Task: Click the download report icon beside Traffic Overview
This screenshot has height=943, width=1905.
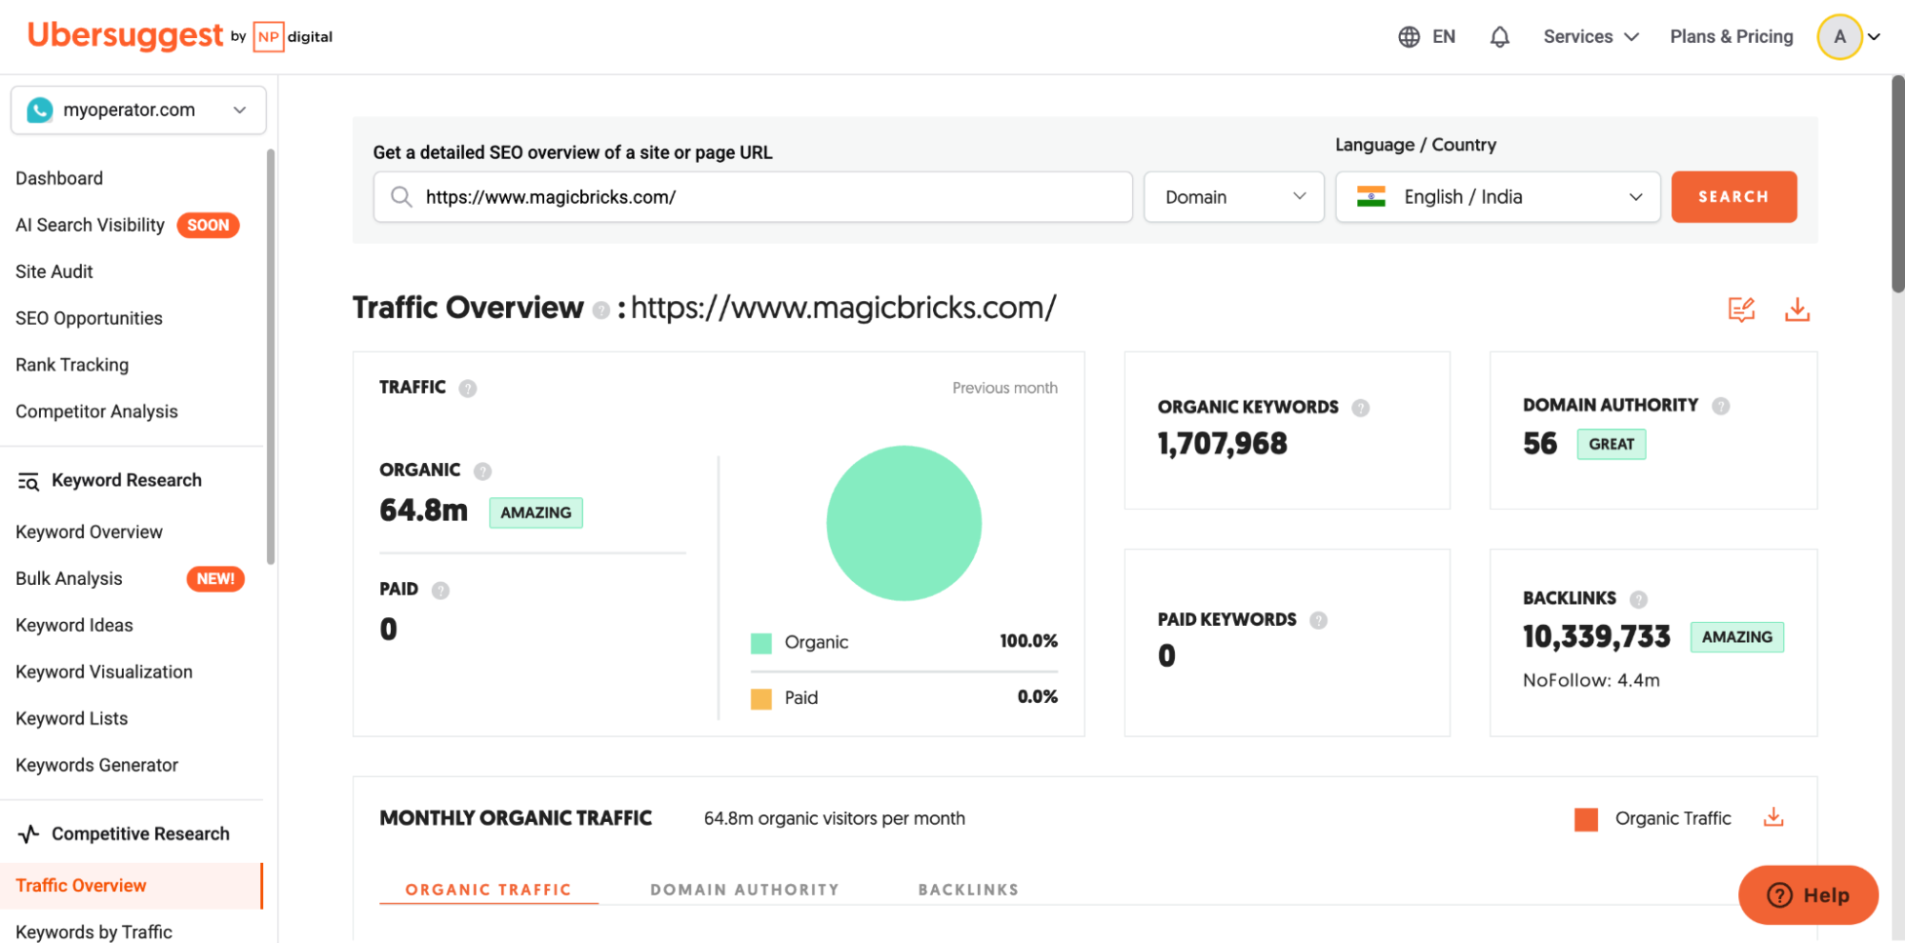Action: click(1797, 310)
